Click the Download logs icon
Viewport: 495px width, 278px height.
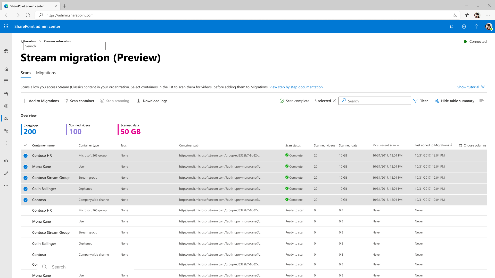pos(138,101)
